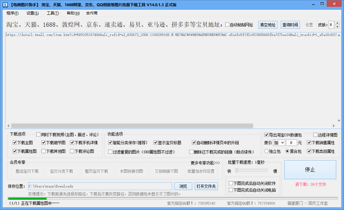Click the URL area scroll-down arrow
Screen dimensions: 344x210
pyautogui.click(x=339, y=120)
